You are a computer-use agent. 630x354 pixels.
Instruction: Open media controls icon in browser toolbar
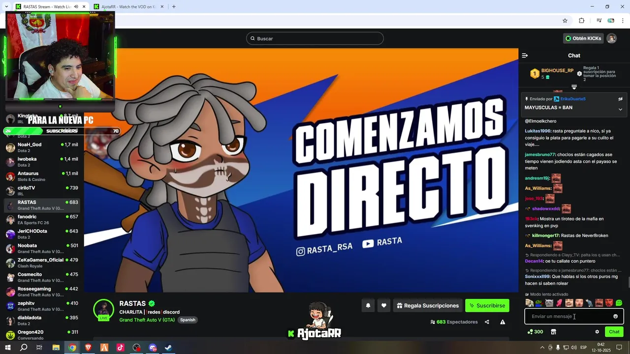click(599, 21)
